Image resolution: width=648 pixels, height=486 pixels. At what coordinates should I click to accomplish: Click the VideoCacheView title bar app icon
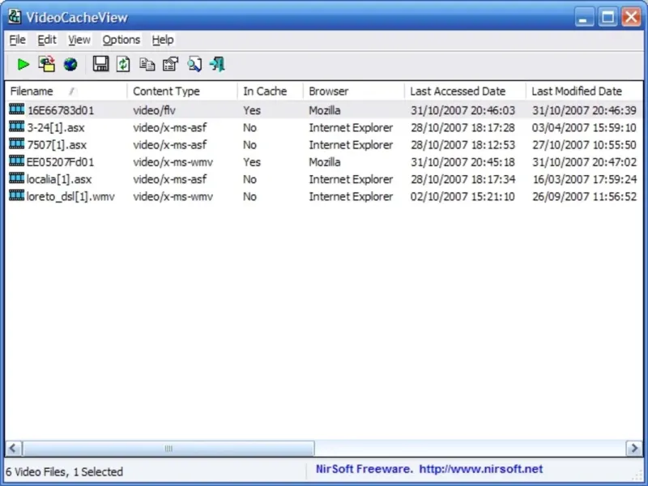[x=15, y=17]
